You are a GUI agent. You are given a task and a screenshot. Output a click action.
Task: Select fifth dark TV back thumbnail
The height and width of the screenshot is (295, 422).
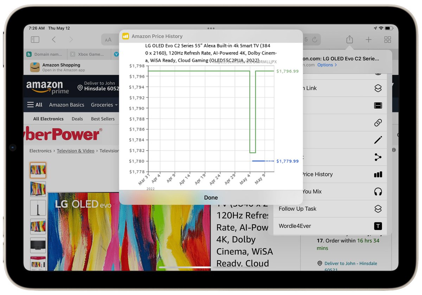(x=38, y=245)
